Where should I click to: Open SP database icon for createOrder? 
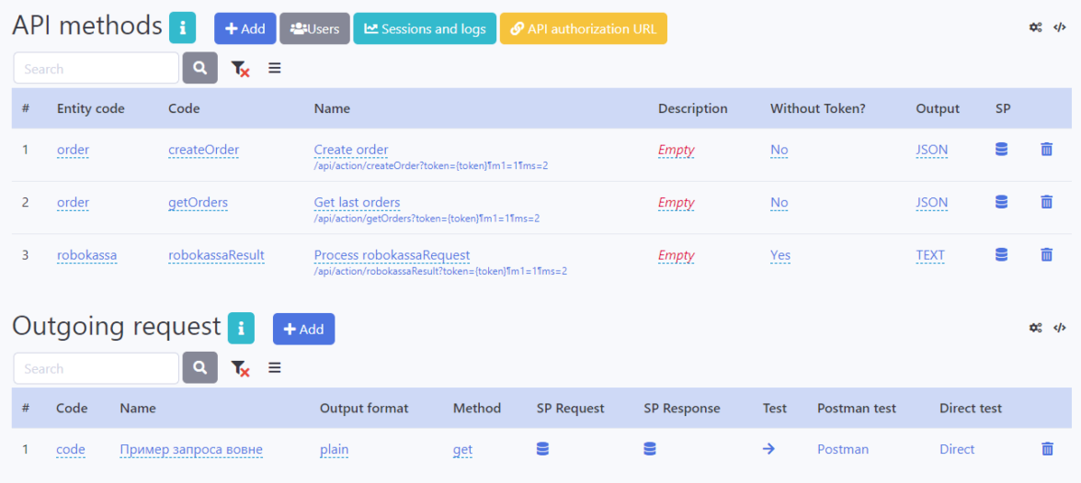pos(1002,150)
